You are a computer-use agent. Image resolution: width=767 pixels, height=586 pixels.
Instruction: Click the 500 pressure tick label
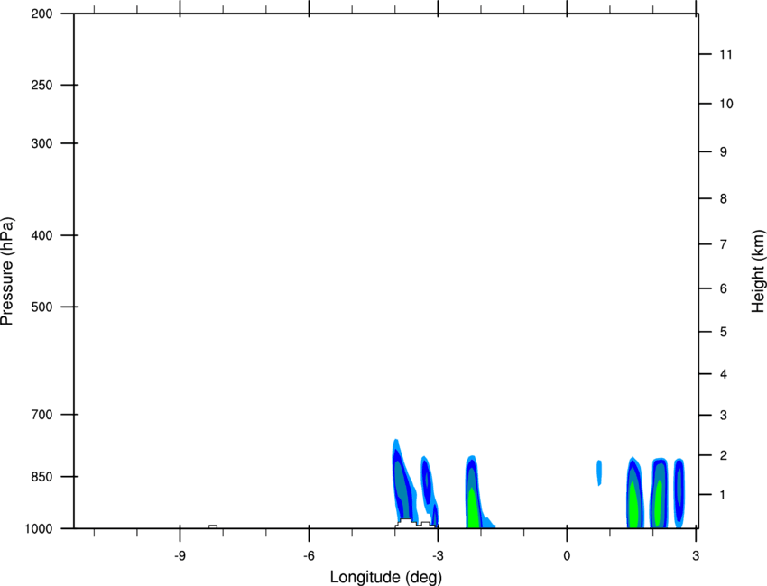pyautogui.click(x=42, y=307)
